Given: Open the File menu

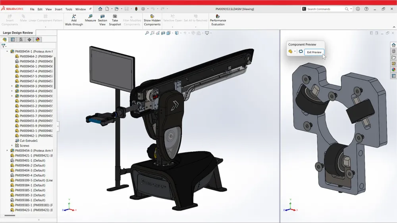Looking at the screenshot, I should click(32, 9).
